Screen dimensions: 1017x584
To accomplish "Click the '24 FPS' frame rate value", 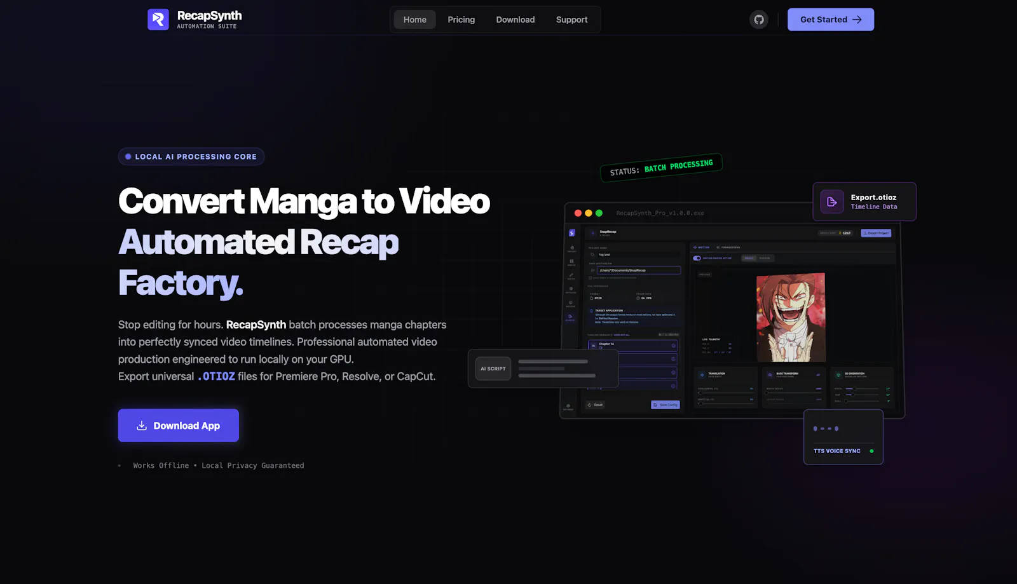I will coord(646,298).
